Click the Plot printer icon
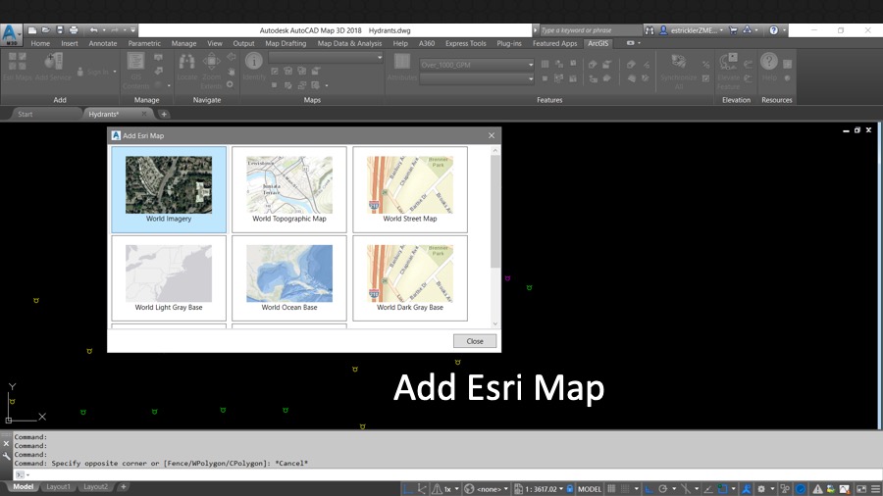Viewport: 883px width, 496px height. pyautogui.click(x=74, y=30)
